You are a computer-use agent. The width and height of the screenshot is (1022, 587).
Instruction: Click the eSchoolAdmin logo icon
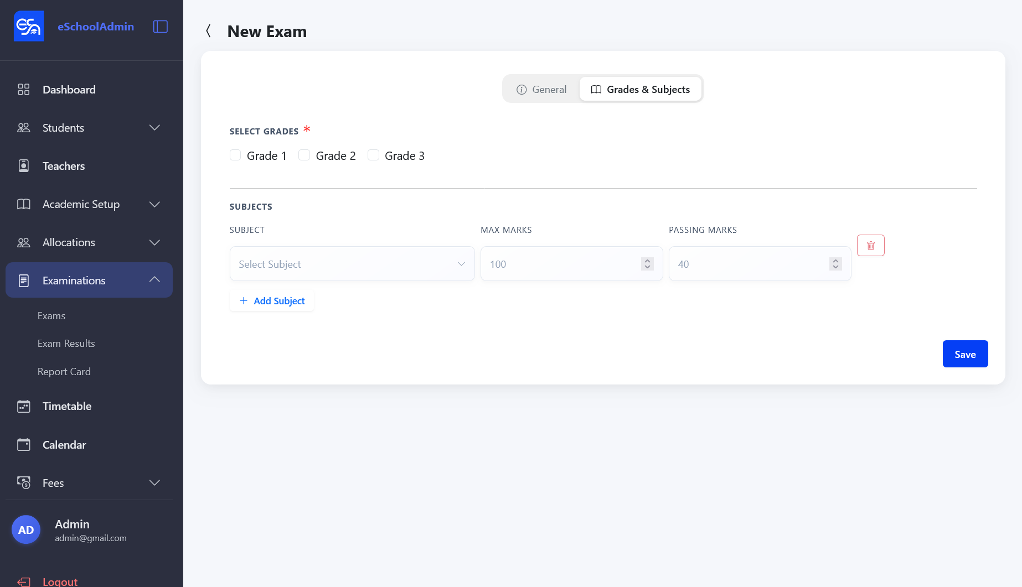(x=29, y=26)
